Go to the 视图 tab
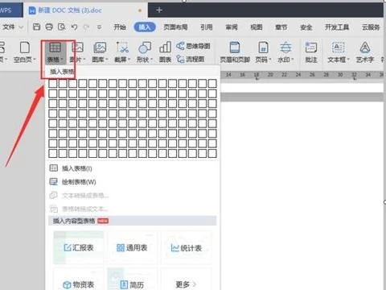Image resolution: width=386 pixels, height=290 pixels. tap(257, 27)
